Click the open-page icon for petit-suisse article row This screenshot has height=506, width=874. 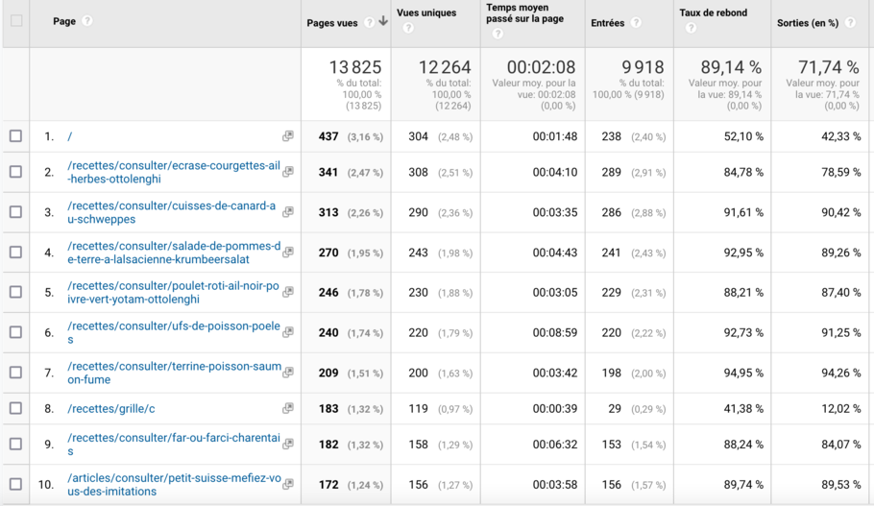287,485
